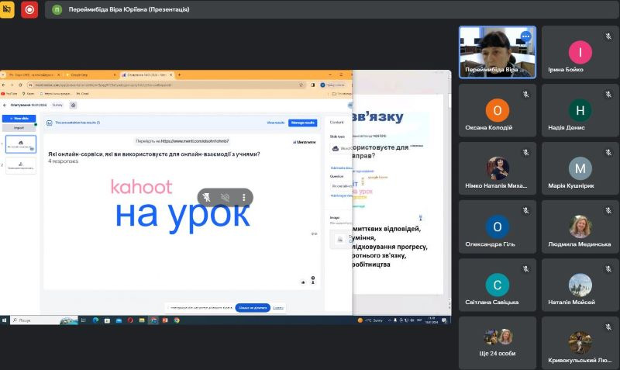Image resolution: width=620 pixels, height=370 pixels.
Task: Click Марія Кушнірик's avatar tile
Action: click(580, 168)
